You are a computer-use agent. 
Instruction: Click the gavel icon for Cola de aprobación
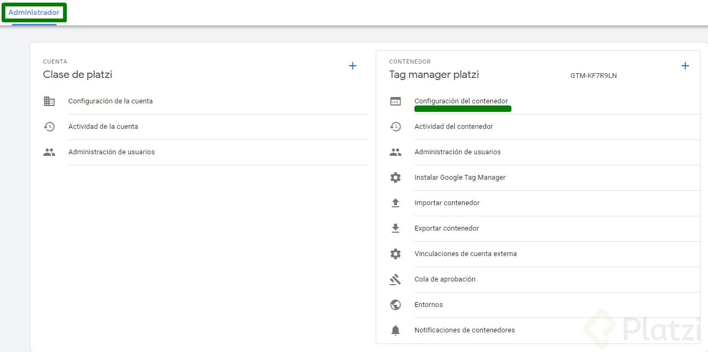tap(395, 279)
